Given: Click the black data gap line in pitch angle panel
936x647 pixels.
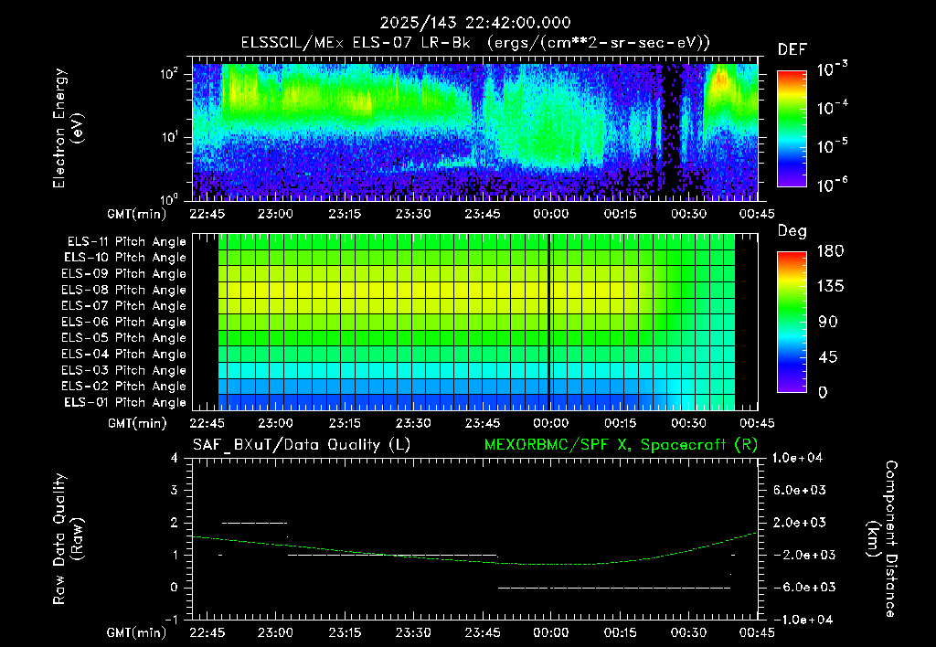Looking at the screenshot, I should [549, 322].
